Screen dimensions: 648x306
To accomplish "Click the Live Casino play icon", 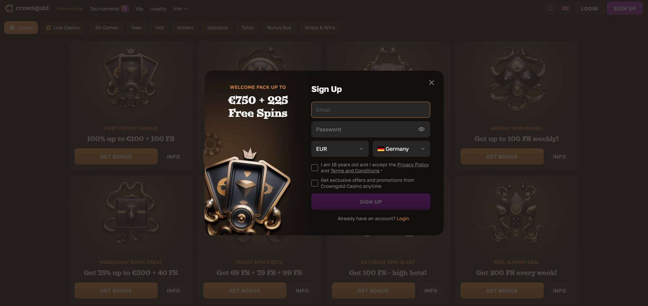I will pyautogui.click(x=49, y=28).
